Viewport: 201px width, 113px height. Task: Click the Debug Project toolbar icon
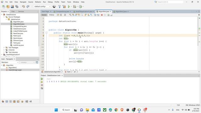click(x=74, y=7)
